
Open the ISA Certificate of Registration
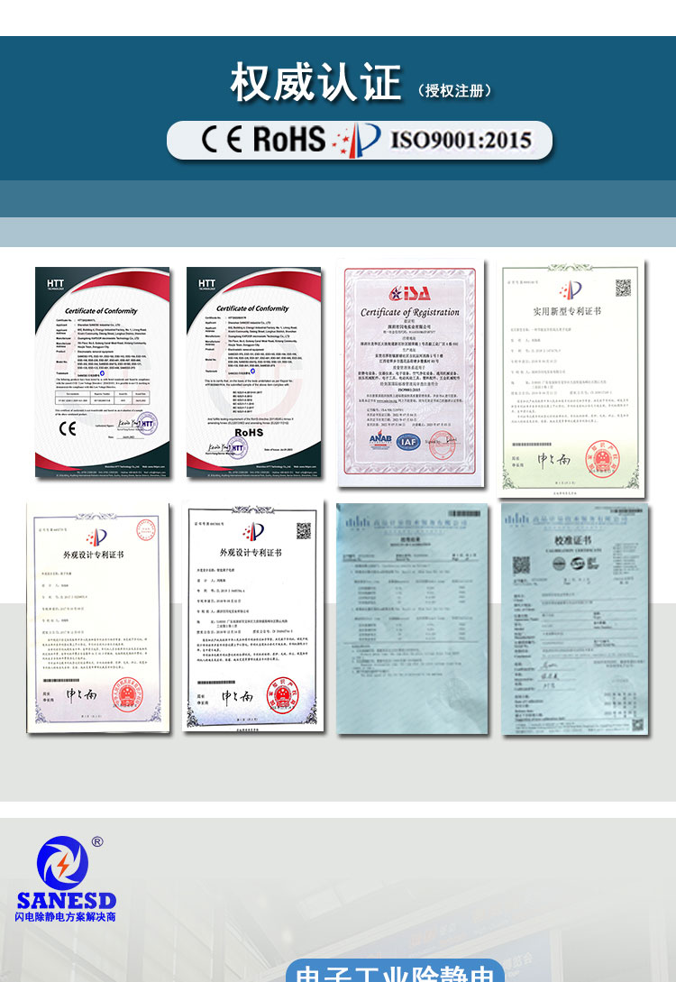click(x=409, y=379)
